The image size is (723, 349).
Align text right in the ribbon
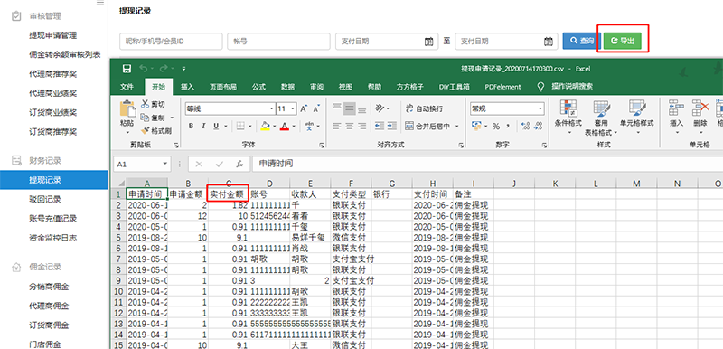tap(362, 126)
